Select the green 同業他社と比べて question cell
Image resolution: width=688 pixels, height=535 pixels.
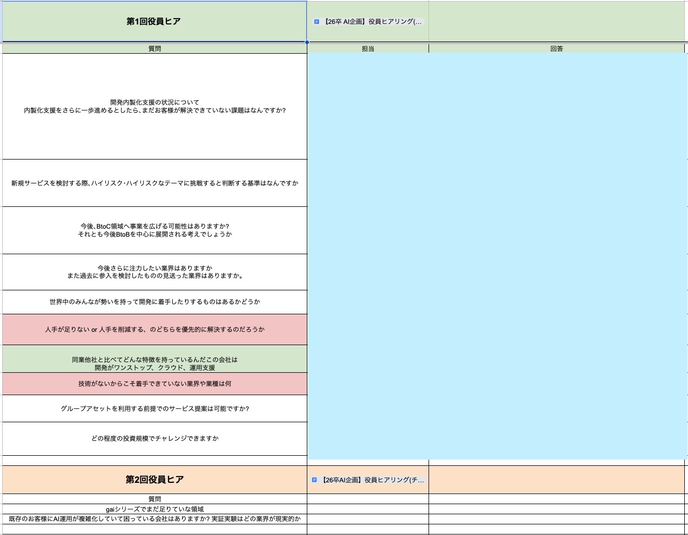tap(155, 359)
